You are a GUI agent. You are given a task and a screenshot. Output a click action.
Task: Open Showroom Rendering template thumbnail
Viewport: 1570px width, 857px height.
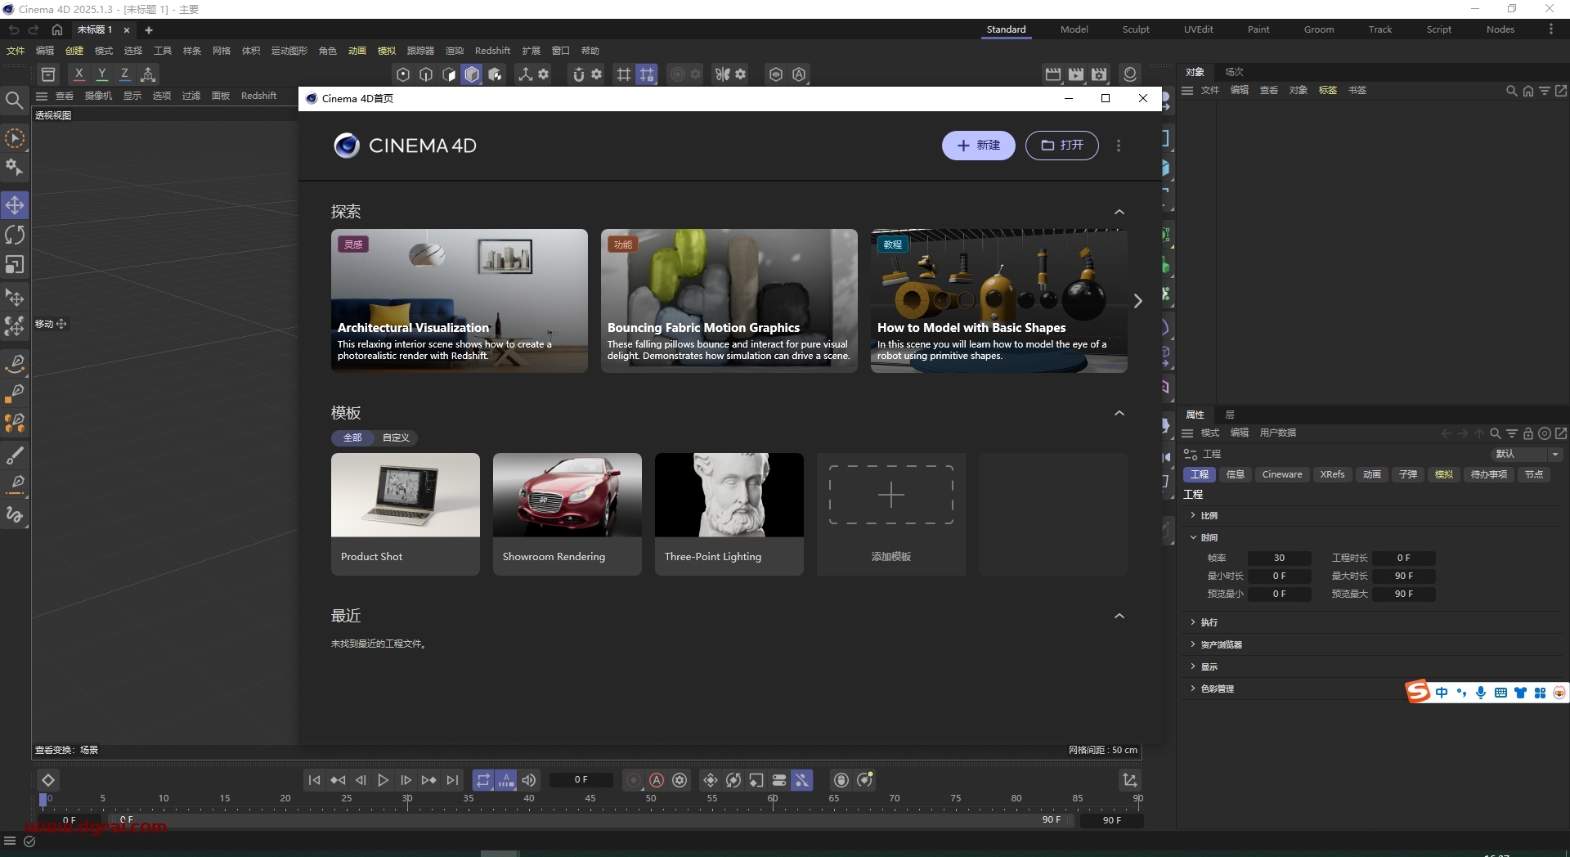coord(567,496)
